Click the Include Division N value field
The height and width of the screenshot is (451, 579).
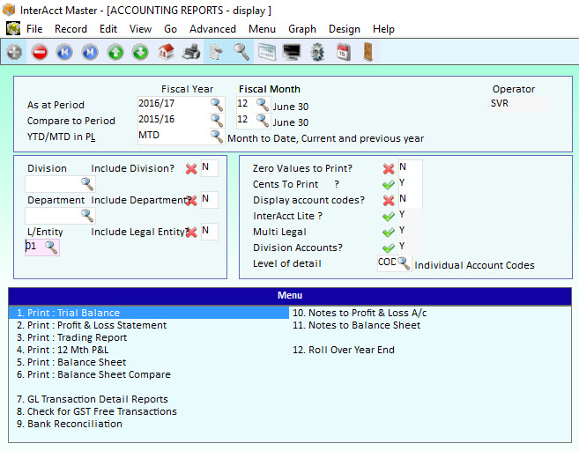pos(209,168)
